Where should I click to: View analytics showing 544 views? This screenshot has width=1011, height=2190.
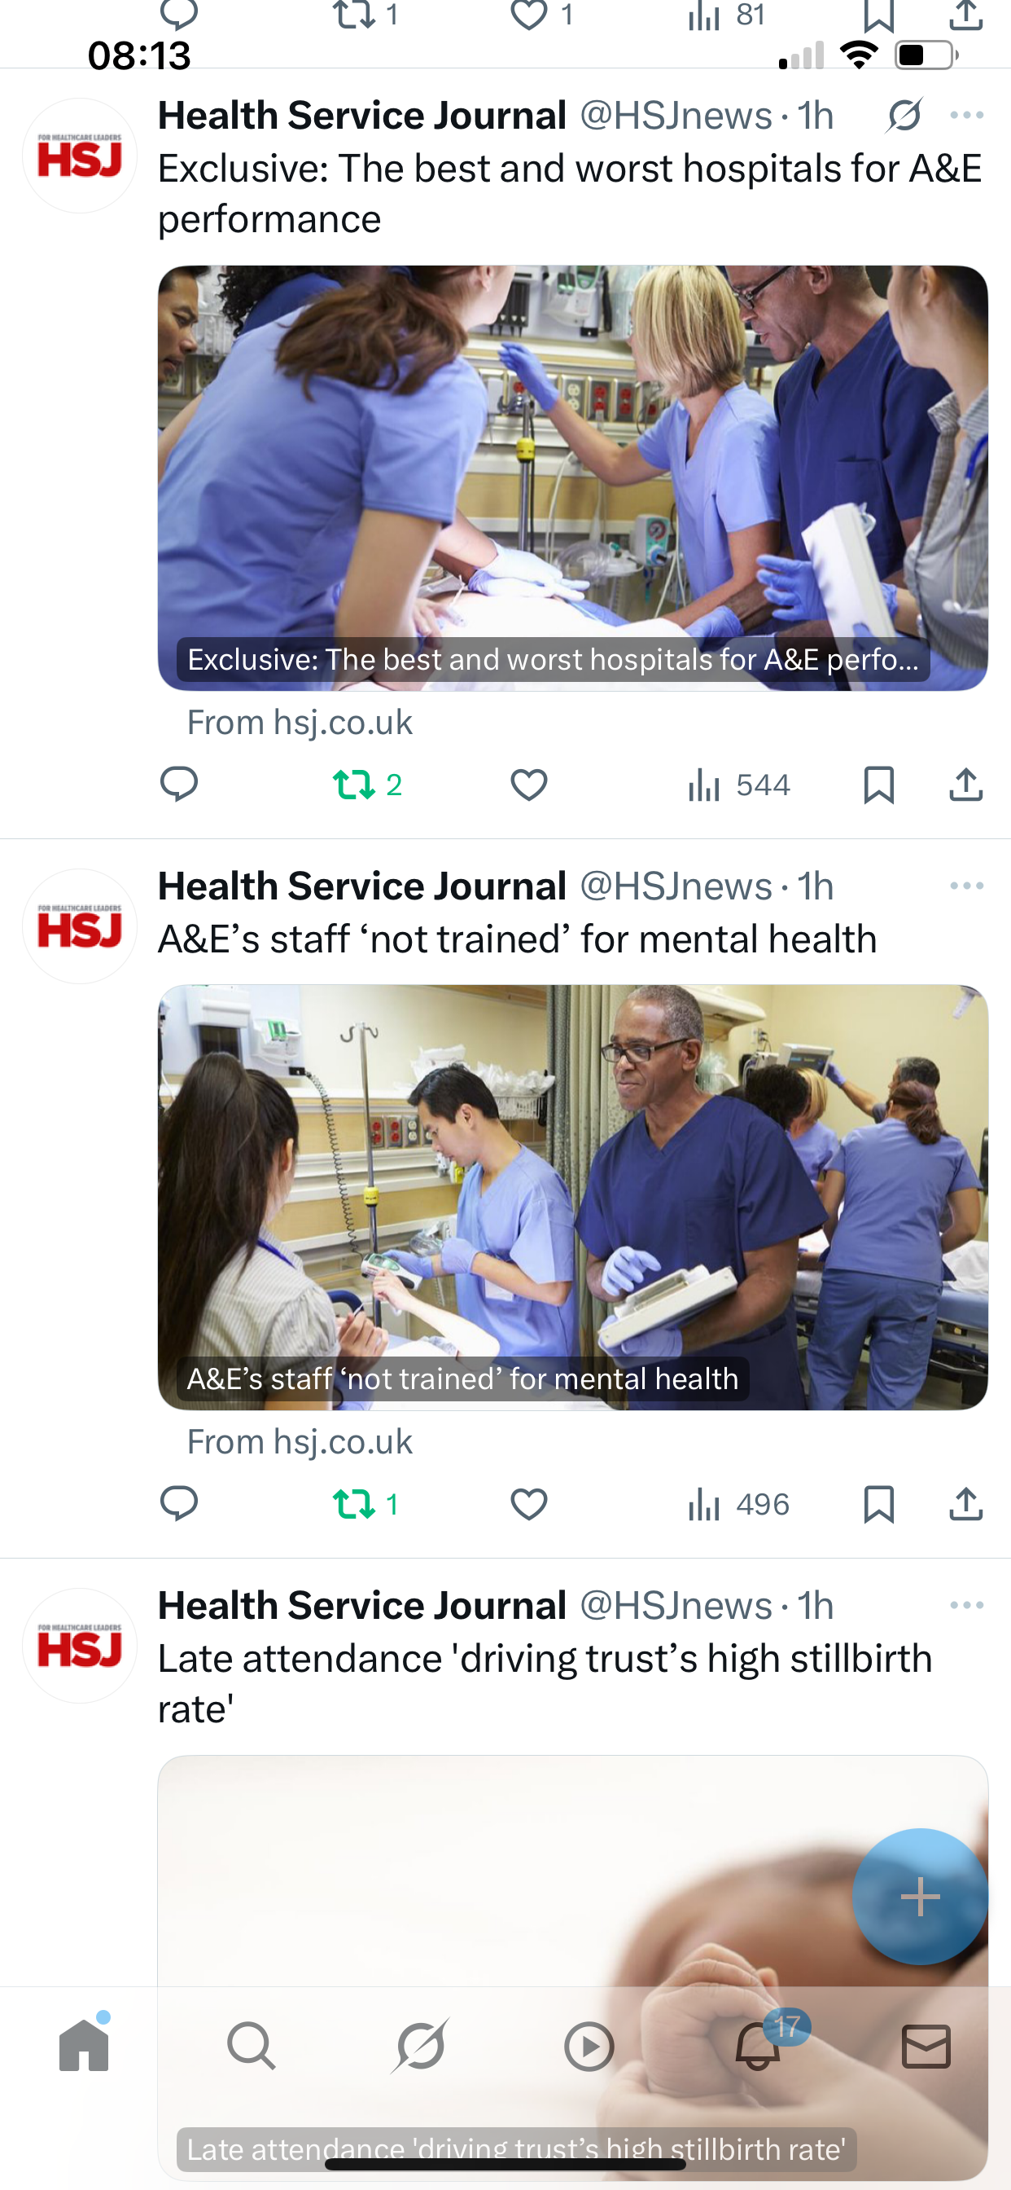738,784
